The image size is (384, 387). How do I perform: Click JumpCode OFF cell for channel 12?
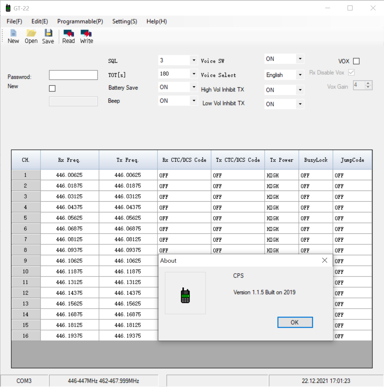pyautogui.click(x=352, y=293)
